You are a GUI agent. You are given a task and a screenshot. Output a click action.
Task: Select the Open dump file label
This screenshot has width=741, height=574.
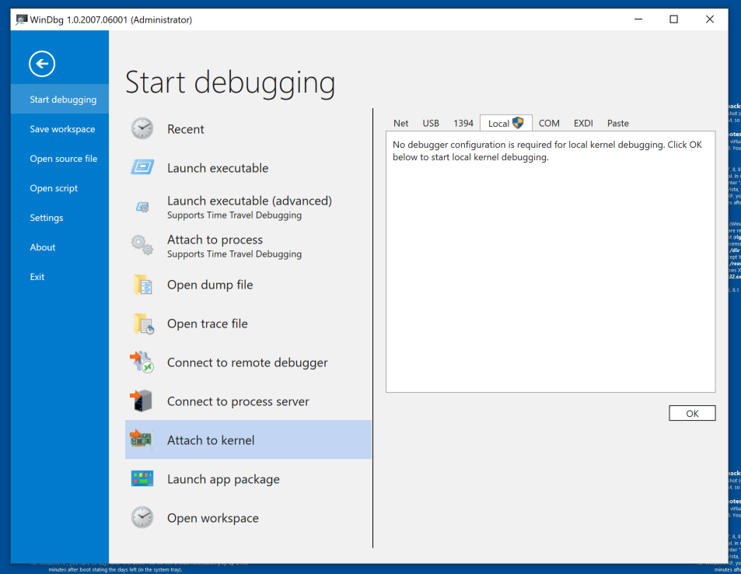pos(210,285)
